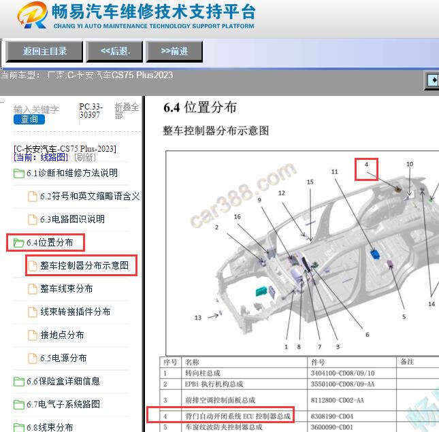Click the 6.4 位置分布 heading
The image size is (439, 432).
(x=200, y=107)
